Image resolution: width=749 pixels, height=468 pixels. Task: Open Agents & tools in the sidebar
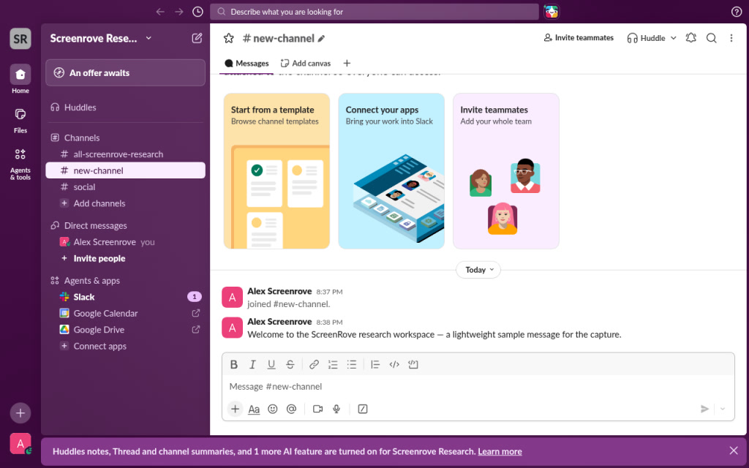pyautogui.click(x=20, y=163)
